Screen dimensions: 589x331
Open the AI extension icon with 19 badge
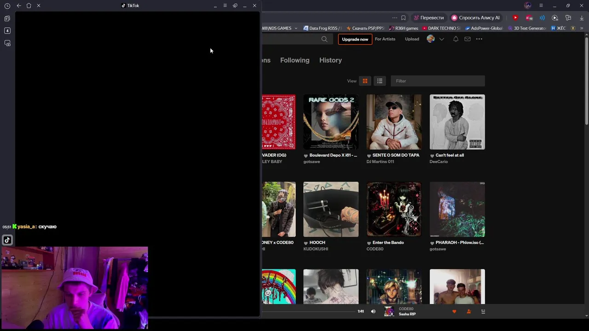(529, 18)
